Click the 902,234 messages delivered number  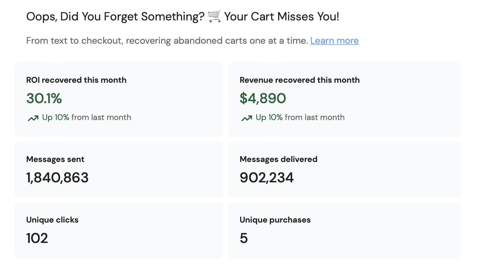coord(267,178)
